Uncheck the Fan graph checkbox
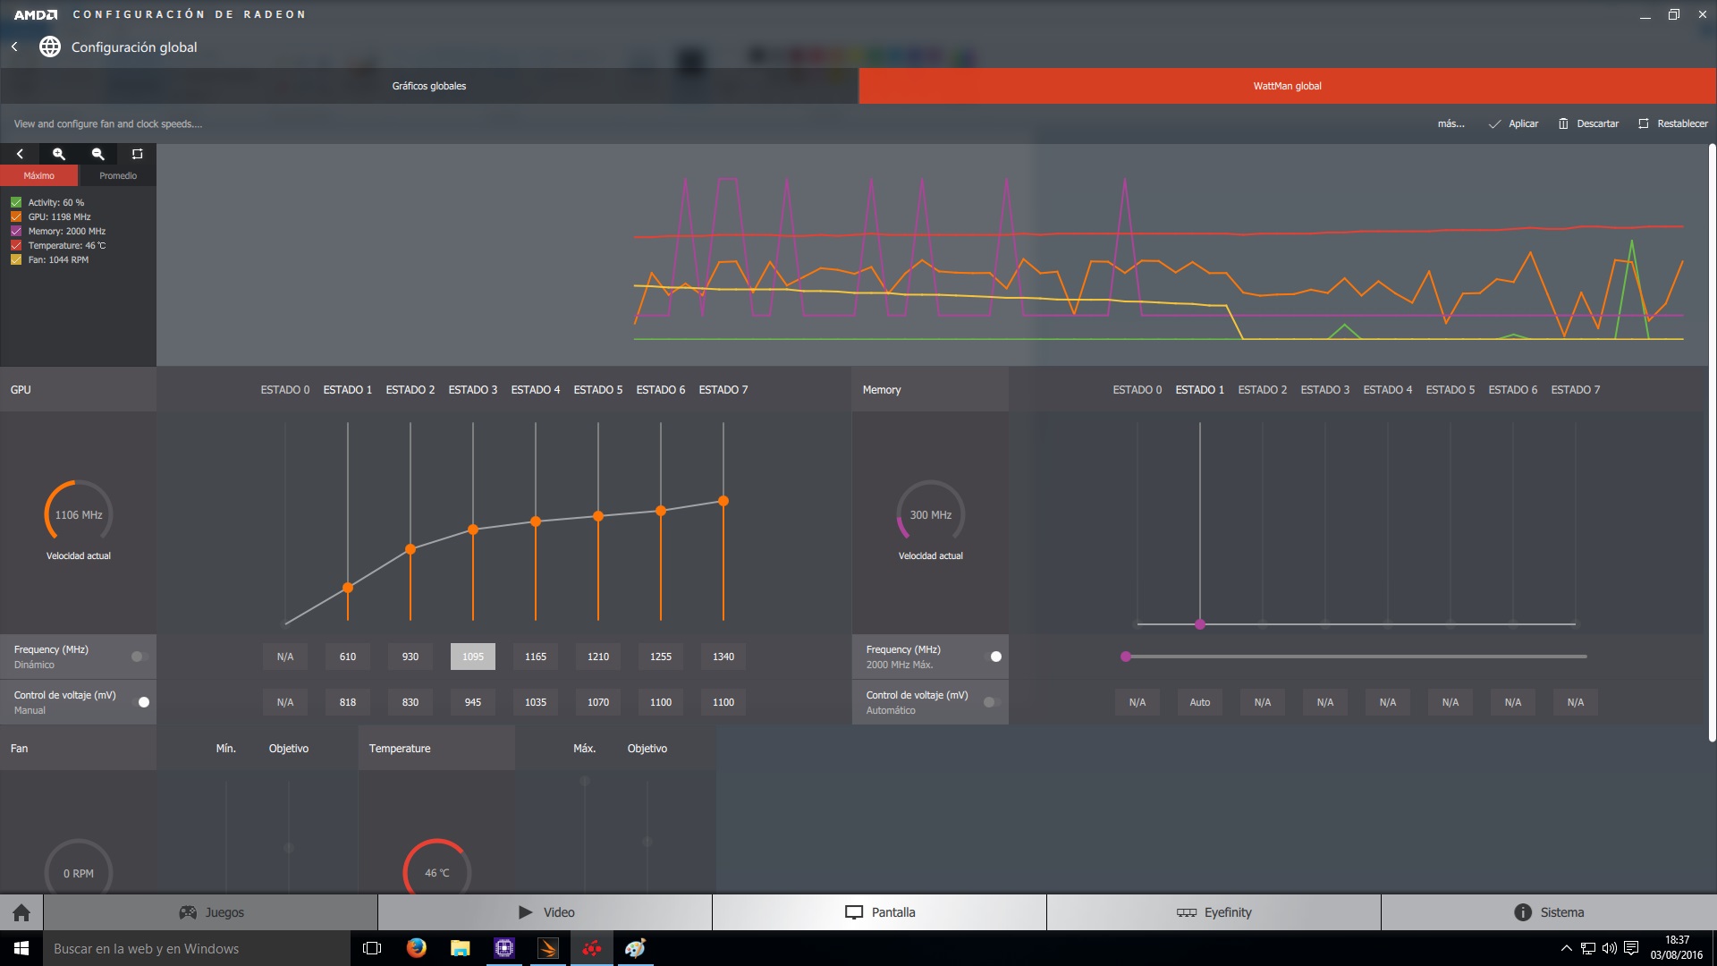The image size is (1717, 966). (16, 259)
